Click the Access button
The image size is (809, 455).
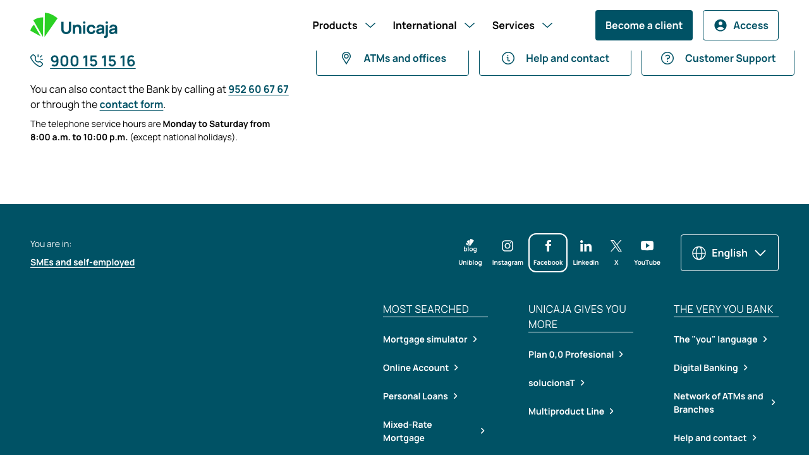[741, 25]
